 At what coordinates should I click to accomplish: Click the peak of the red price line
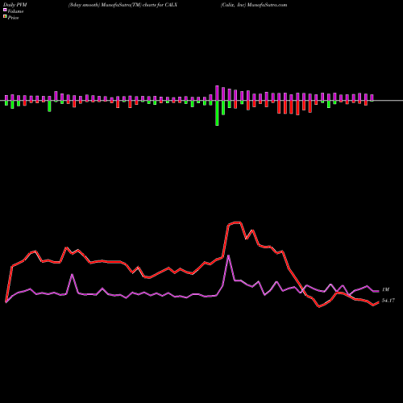pos(237,222)
